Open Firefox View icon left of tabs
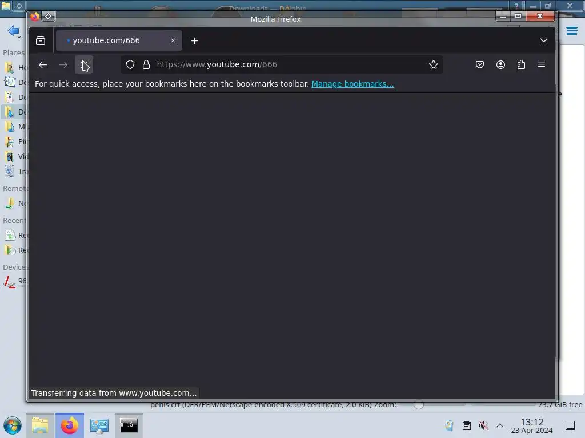Image resolution: width=585 pixels, height=438 pixels. (41, 40)
